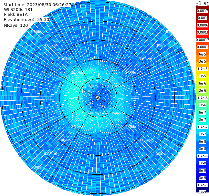Click the 0.0001 colorbar label
209x196 pixels.
(203, 47)
